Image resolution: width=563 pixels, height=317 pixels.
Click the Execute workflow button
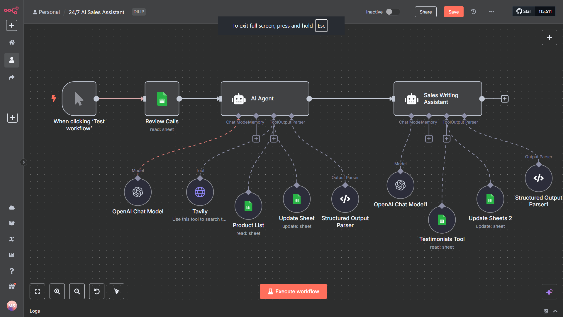coord(293,291)
